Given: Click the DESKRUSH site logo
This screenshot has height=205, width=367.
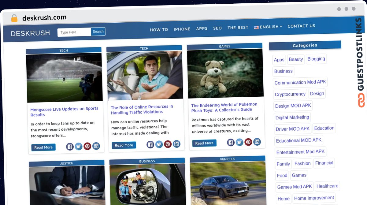Looking at the screenshot, I should click(30, 33).
